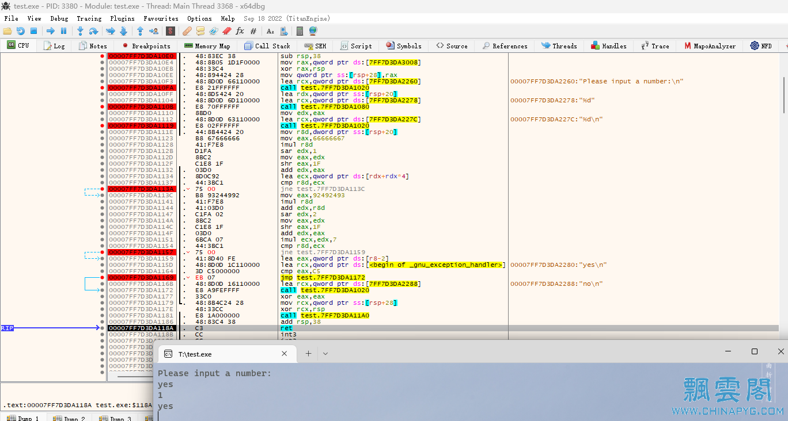Maximize the terminal window
Viewport: 788px width, 421px height.
755,351
